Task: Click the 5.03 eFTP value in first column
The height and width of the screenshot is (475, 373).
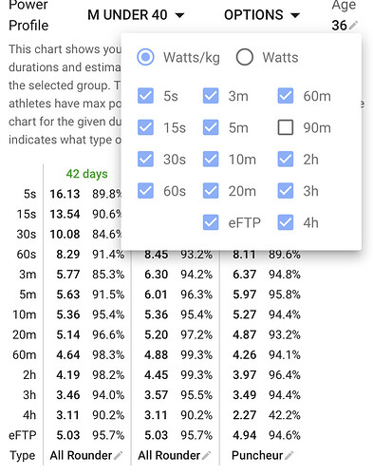Action: pos(68,435)
